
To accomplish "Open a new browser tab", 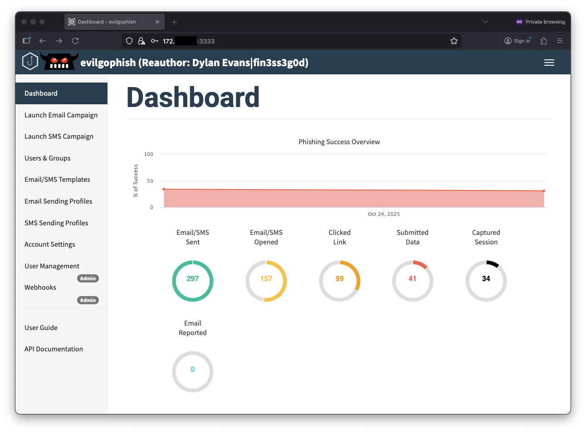I will point(174,22).
